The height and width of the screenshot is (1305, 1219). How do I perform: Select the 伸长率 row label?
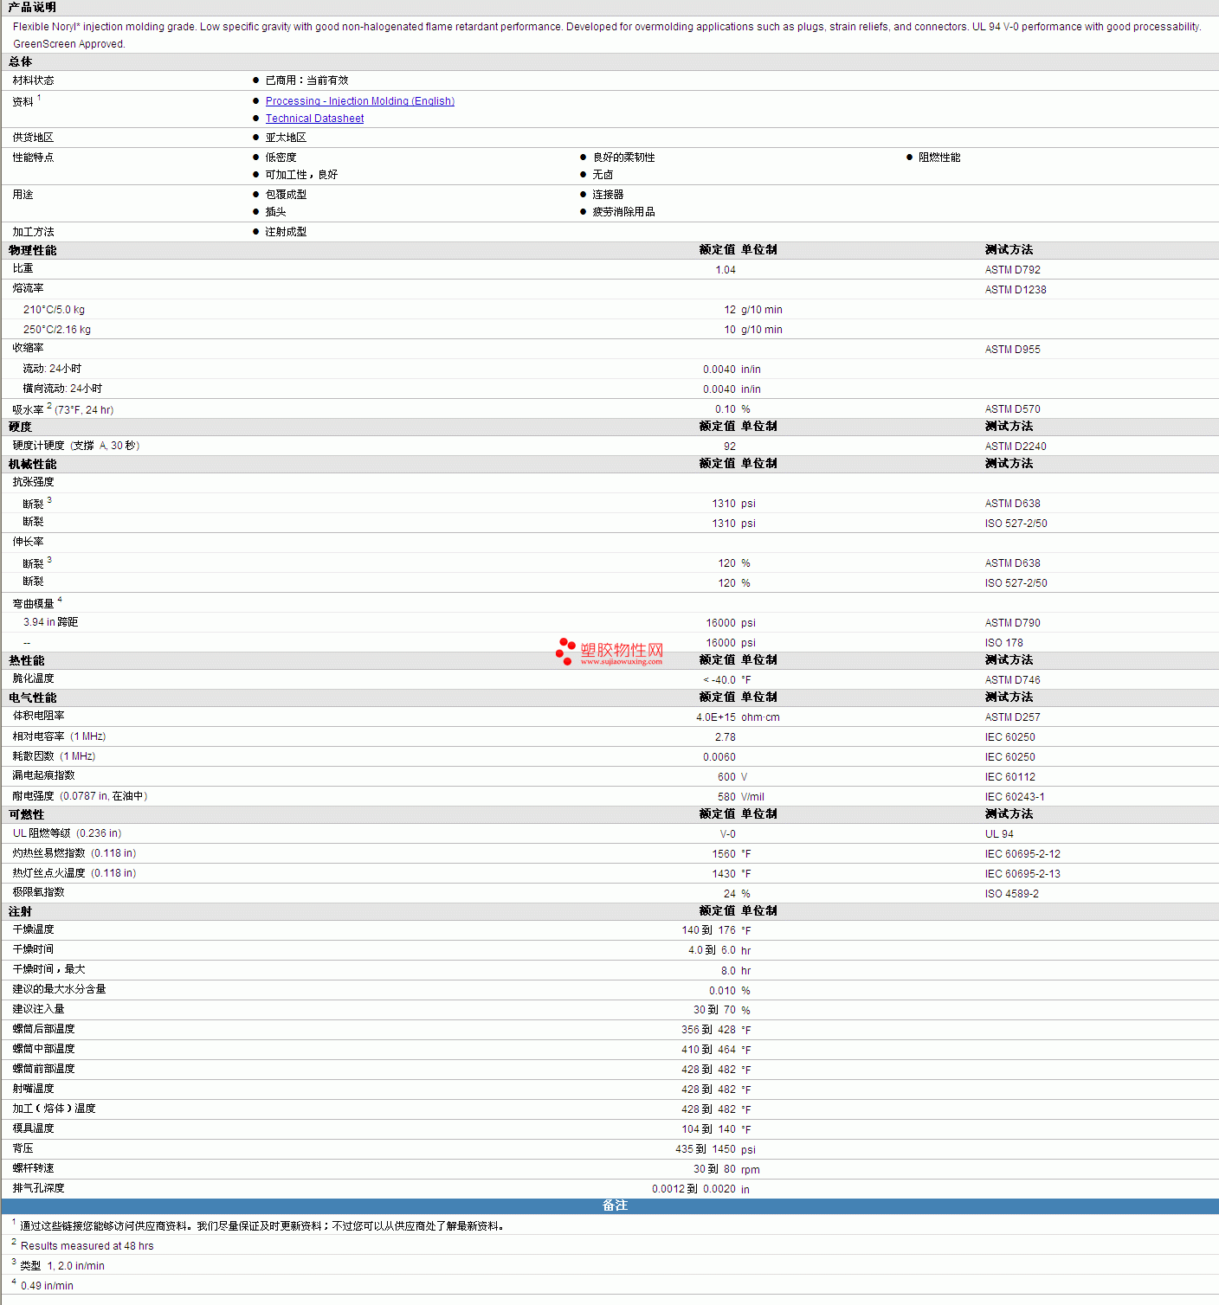28,542
